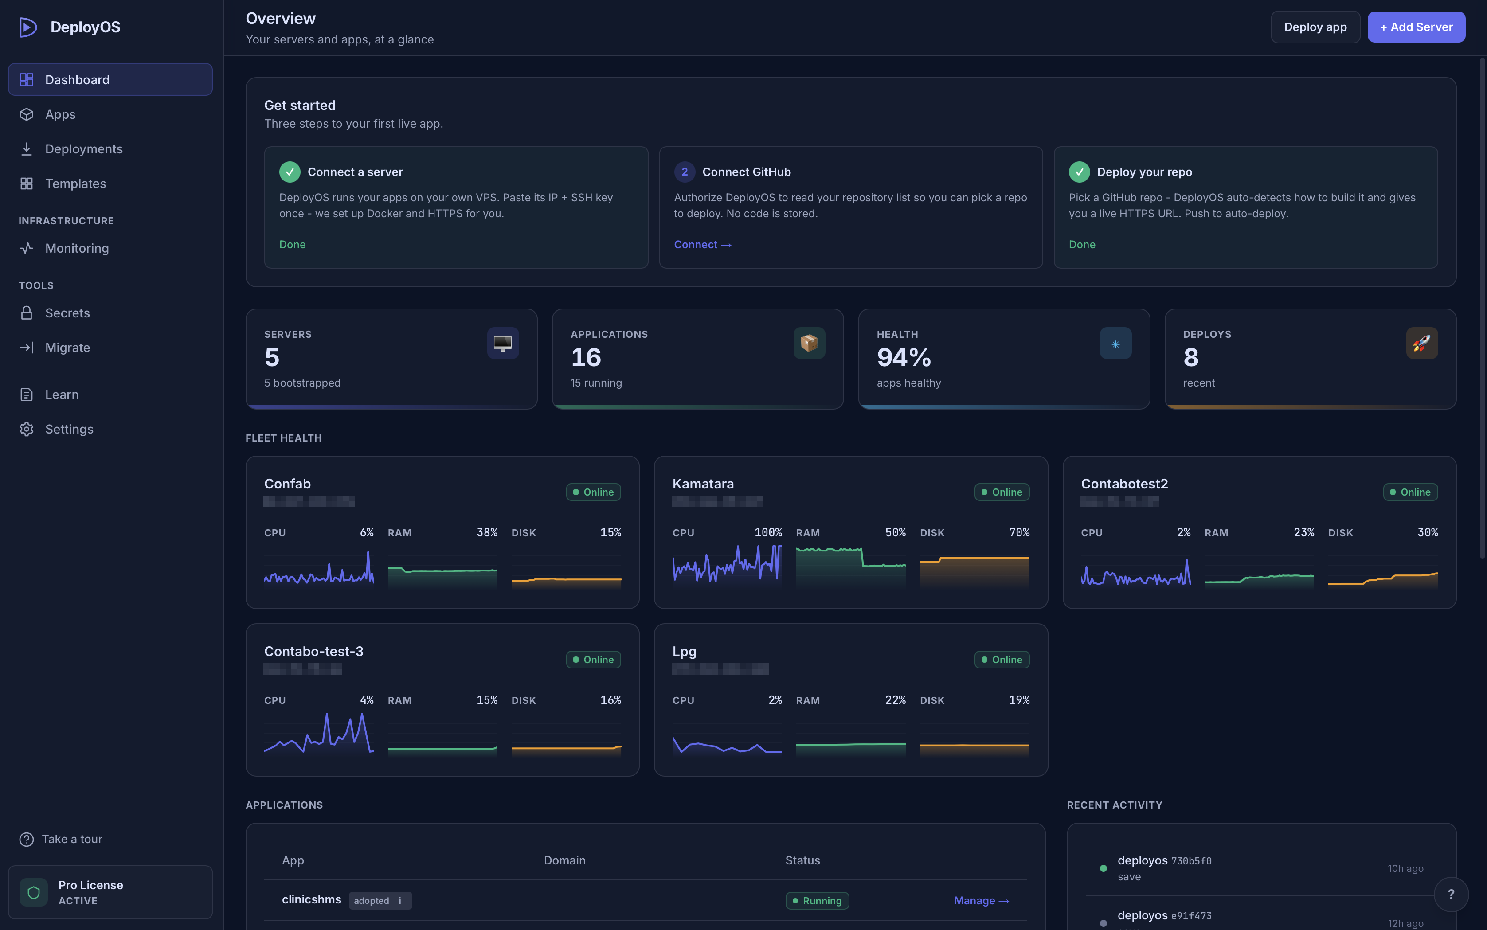This screenshot has width=1487, height=930.
Task: Click Kamatara CPU 100% value
Action: click(x=768, y=533)
